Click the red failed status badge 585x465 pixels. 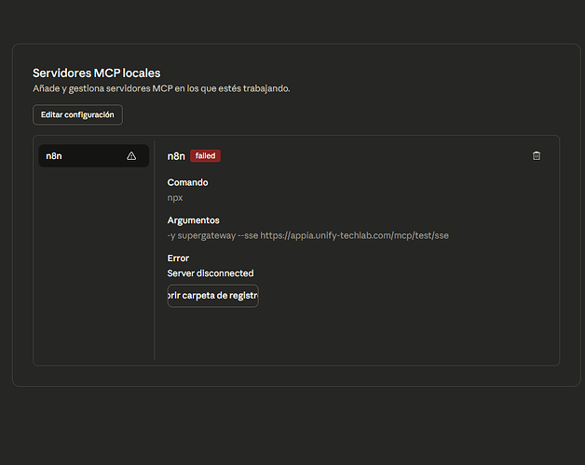pos(205,156)
